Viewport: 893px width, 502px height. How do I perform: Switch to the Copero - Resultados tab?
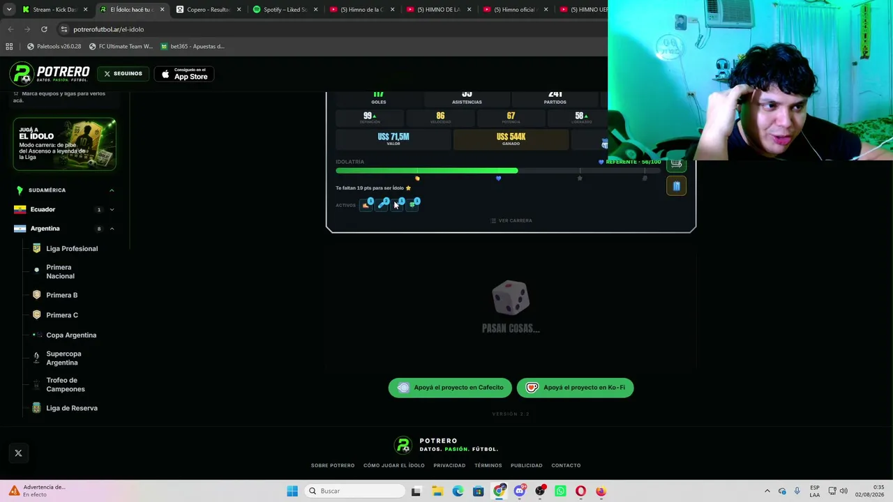(x=208, y=10)
